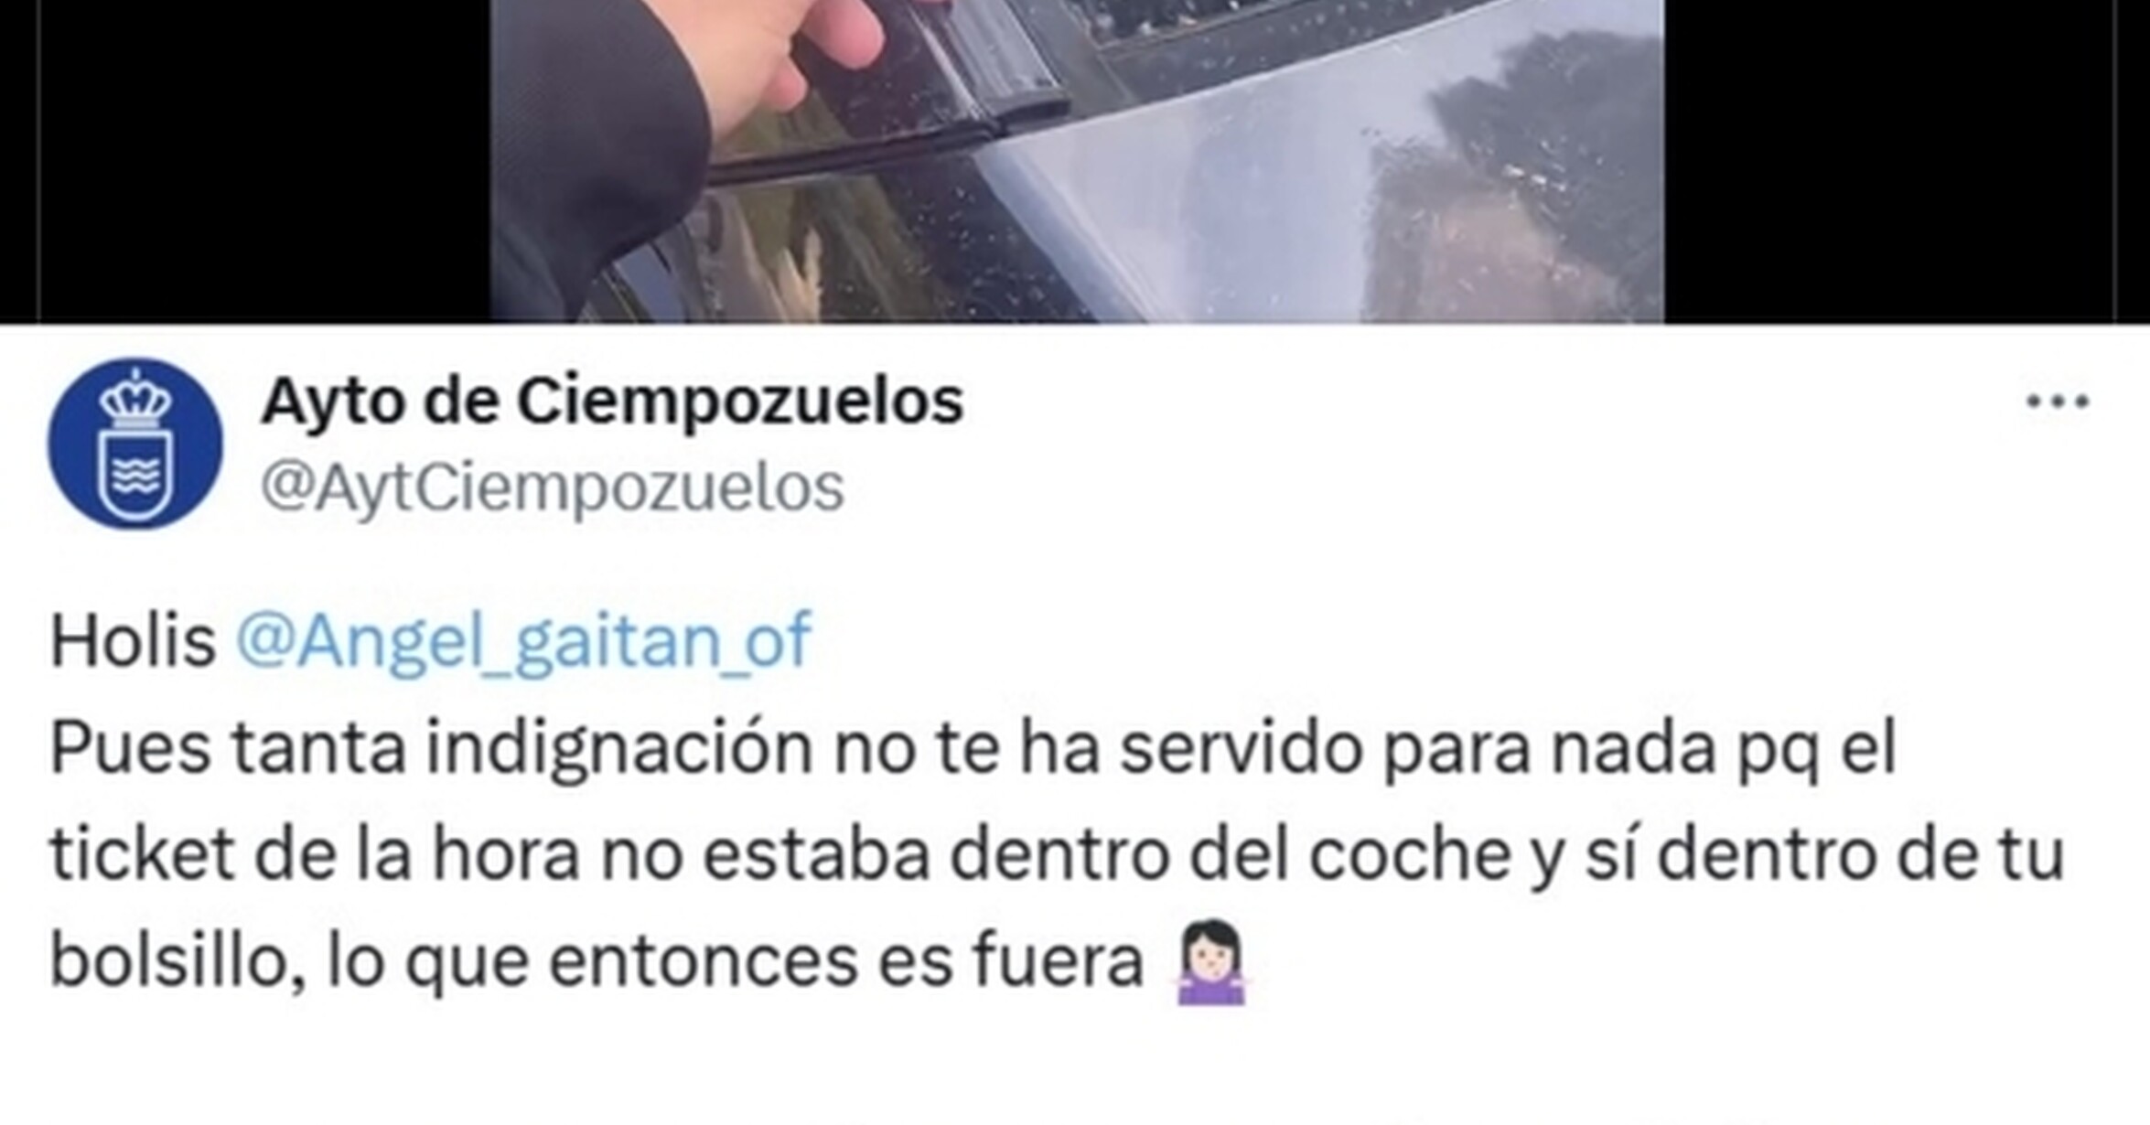Click the word "bolsillo" in the tweet
Viewport: 2150px width, 1125px height.
pos(169,962)
